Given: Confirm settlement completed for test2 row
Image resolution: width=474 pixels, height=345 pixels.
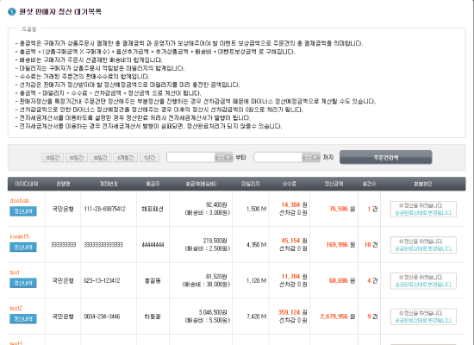Looking at the screenshot, I should (x=423, y=317).
